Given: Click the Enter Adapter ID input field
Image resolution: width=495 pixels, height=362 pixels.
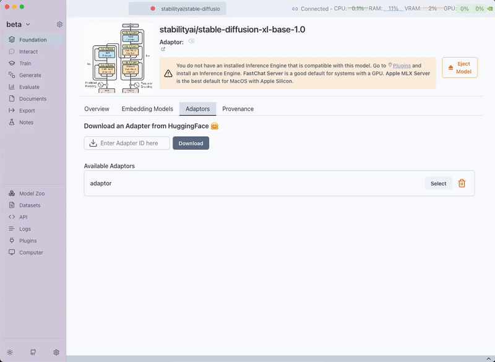Looking at the screenshot, I should click(133, 143).
